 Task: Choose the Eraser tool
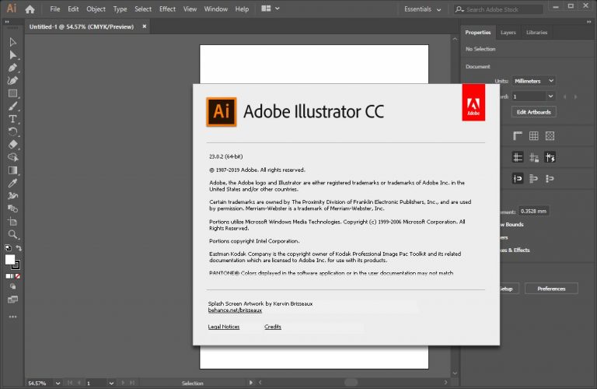pos(13,145)
